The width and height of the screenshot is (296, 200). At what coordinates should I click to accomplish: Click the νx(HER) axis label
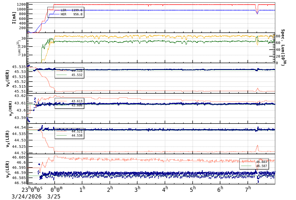7,79
